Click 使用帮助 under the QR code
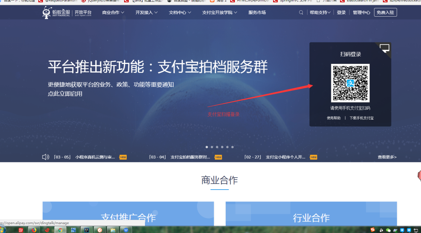This screenshot has width=421, height=233. 334,118
